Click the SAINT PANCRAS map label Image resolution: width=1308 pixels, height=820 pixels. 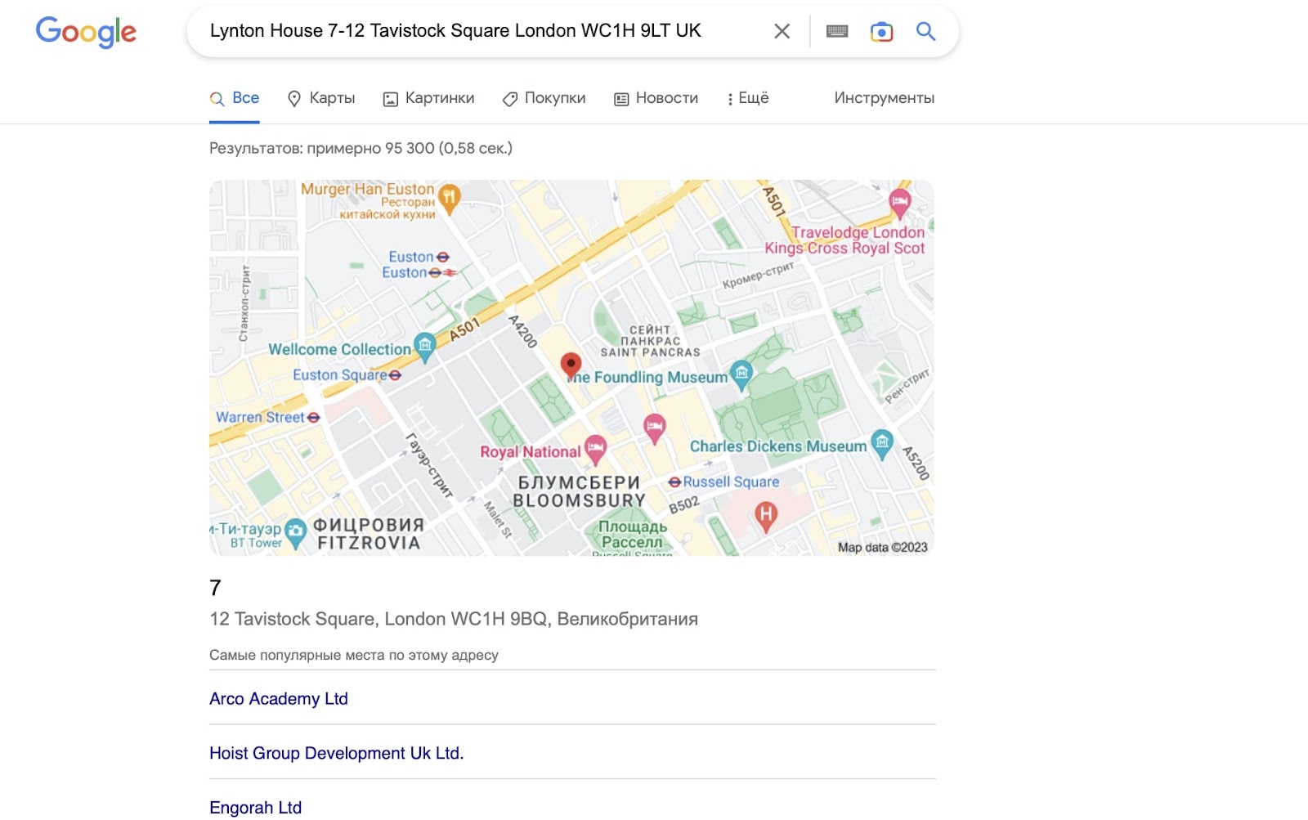651,352
